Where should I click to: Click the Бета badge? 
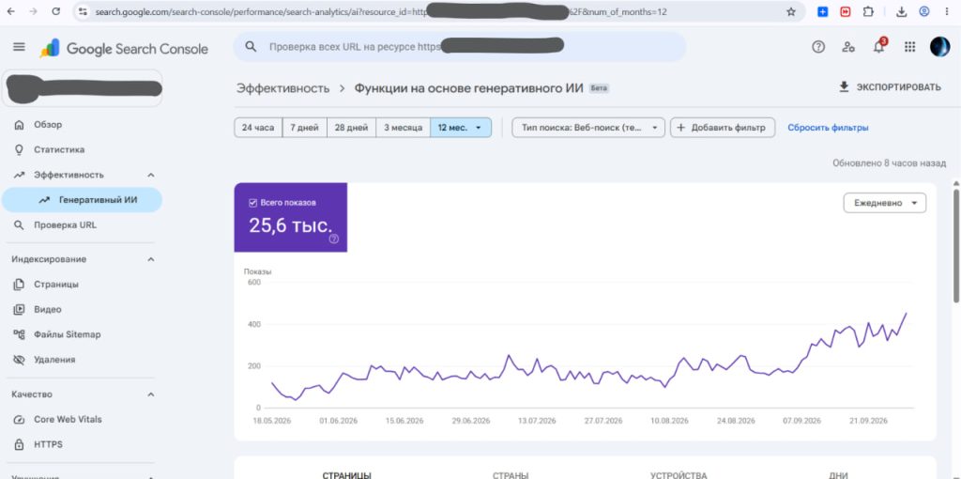coord(599,88)
